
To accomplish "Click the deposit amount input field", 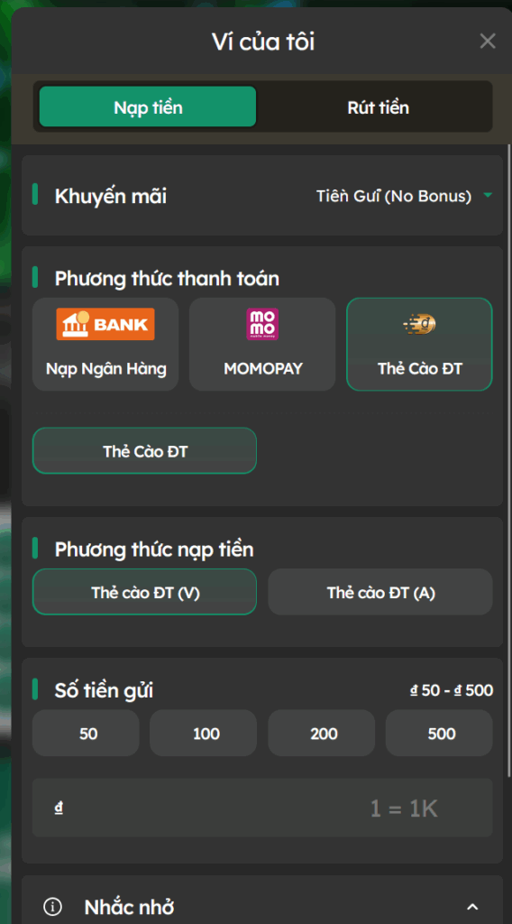I will [262, 808].
